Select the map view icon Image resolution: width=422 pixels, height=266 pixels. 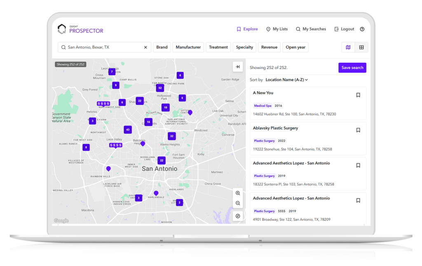pos(347,47)
